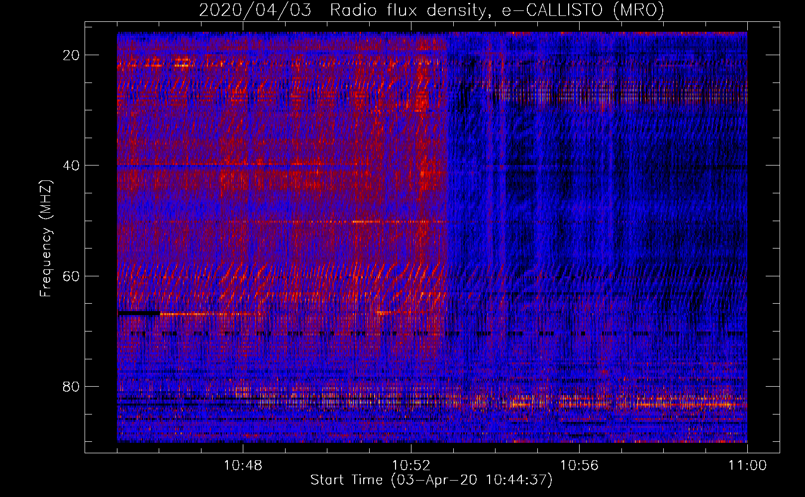Click the 80 frequency tick label
Screen dimensions: 805x497
coord(71,386)
